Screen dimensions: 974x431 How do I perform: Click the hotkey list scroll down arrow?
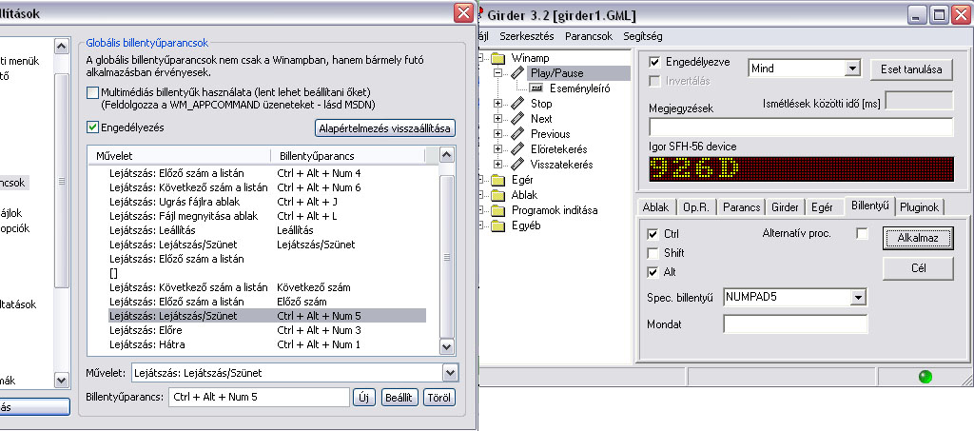pyautogui.click(x=447, y=346)
